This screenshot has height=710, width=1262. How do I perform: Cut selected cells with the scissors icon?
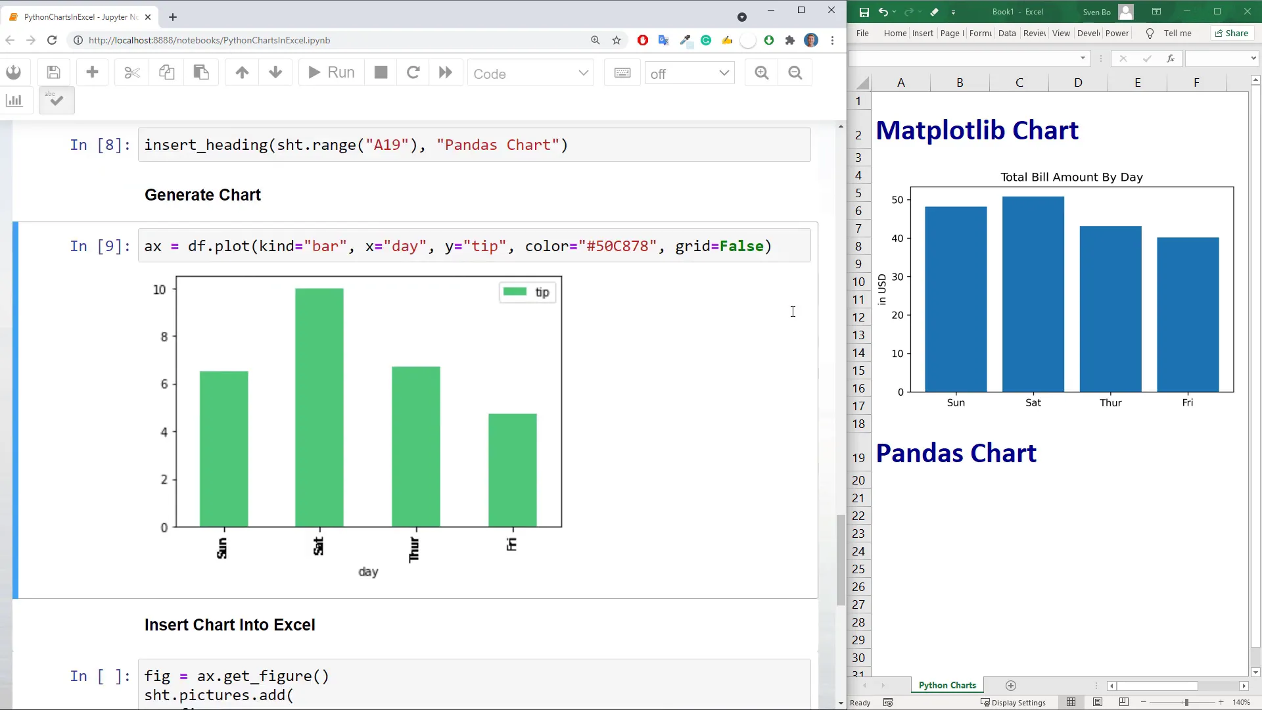(132, 73)
